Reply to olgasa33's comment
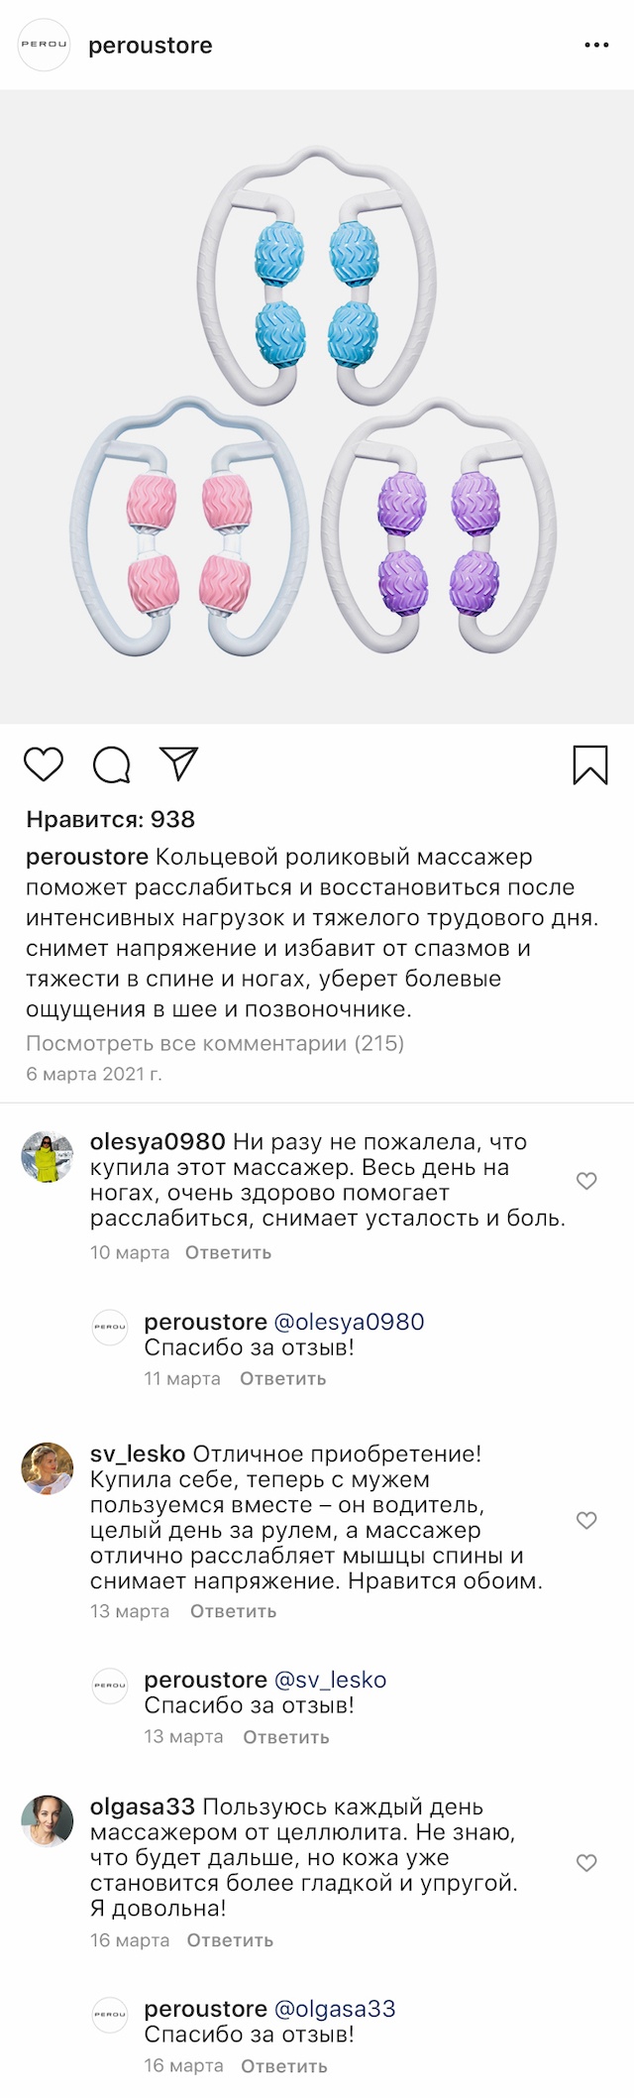Screen dimensions: 634x2098 (230, 1940)
